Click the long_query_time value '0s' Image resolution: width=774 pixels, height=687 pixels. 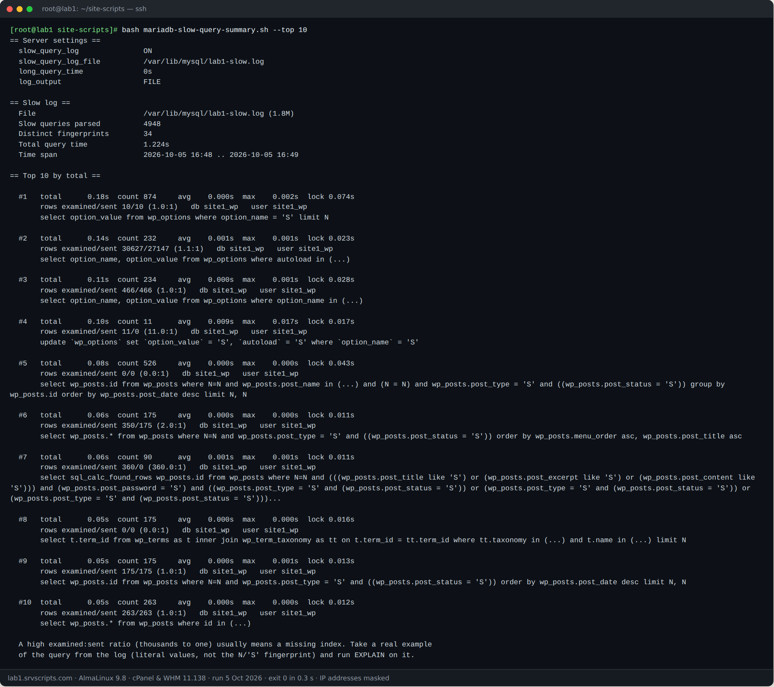[x=148, y=71]
